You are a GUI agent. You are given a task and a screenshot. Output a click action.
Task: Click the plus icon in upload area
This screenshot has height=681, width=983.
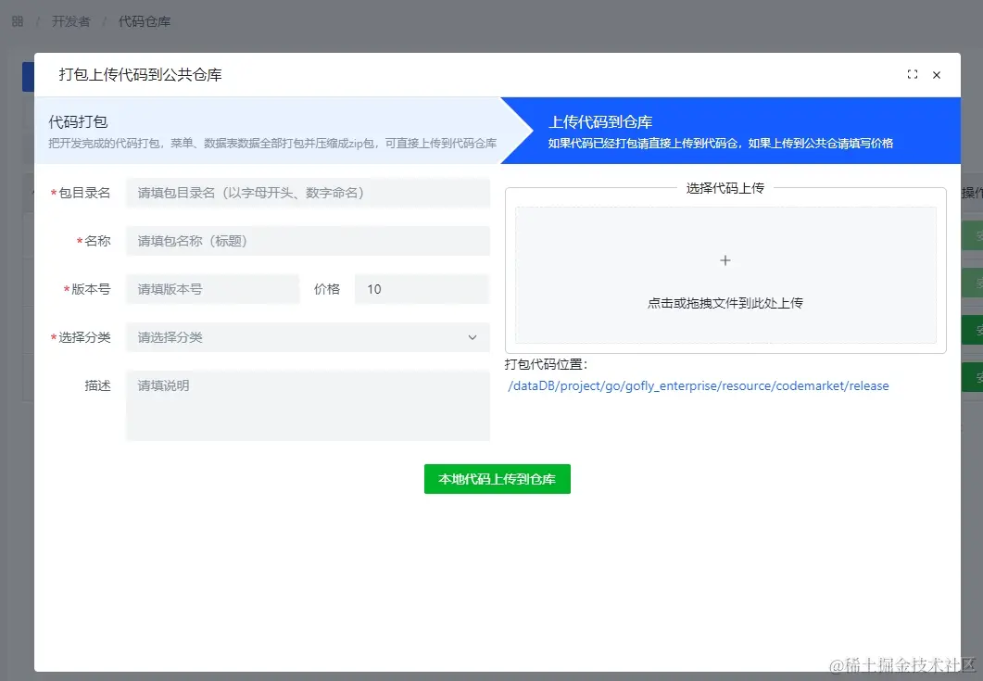point(725,260)
